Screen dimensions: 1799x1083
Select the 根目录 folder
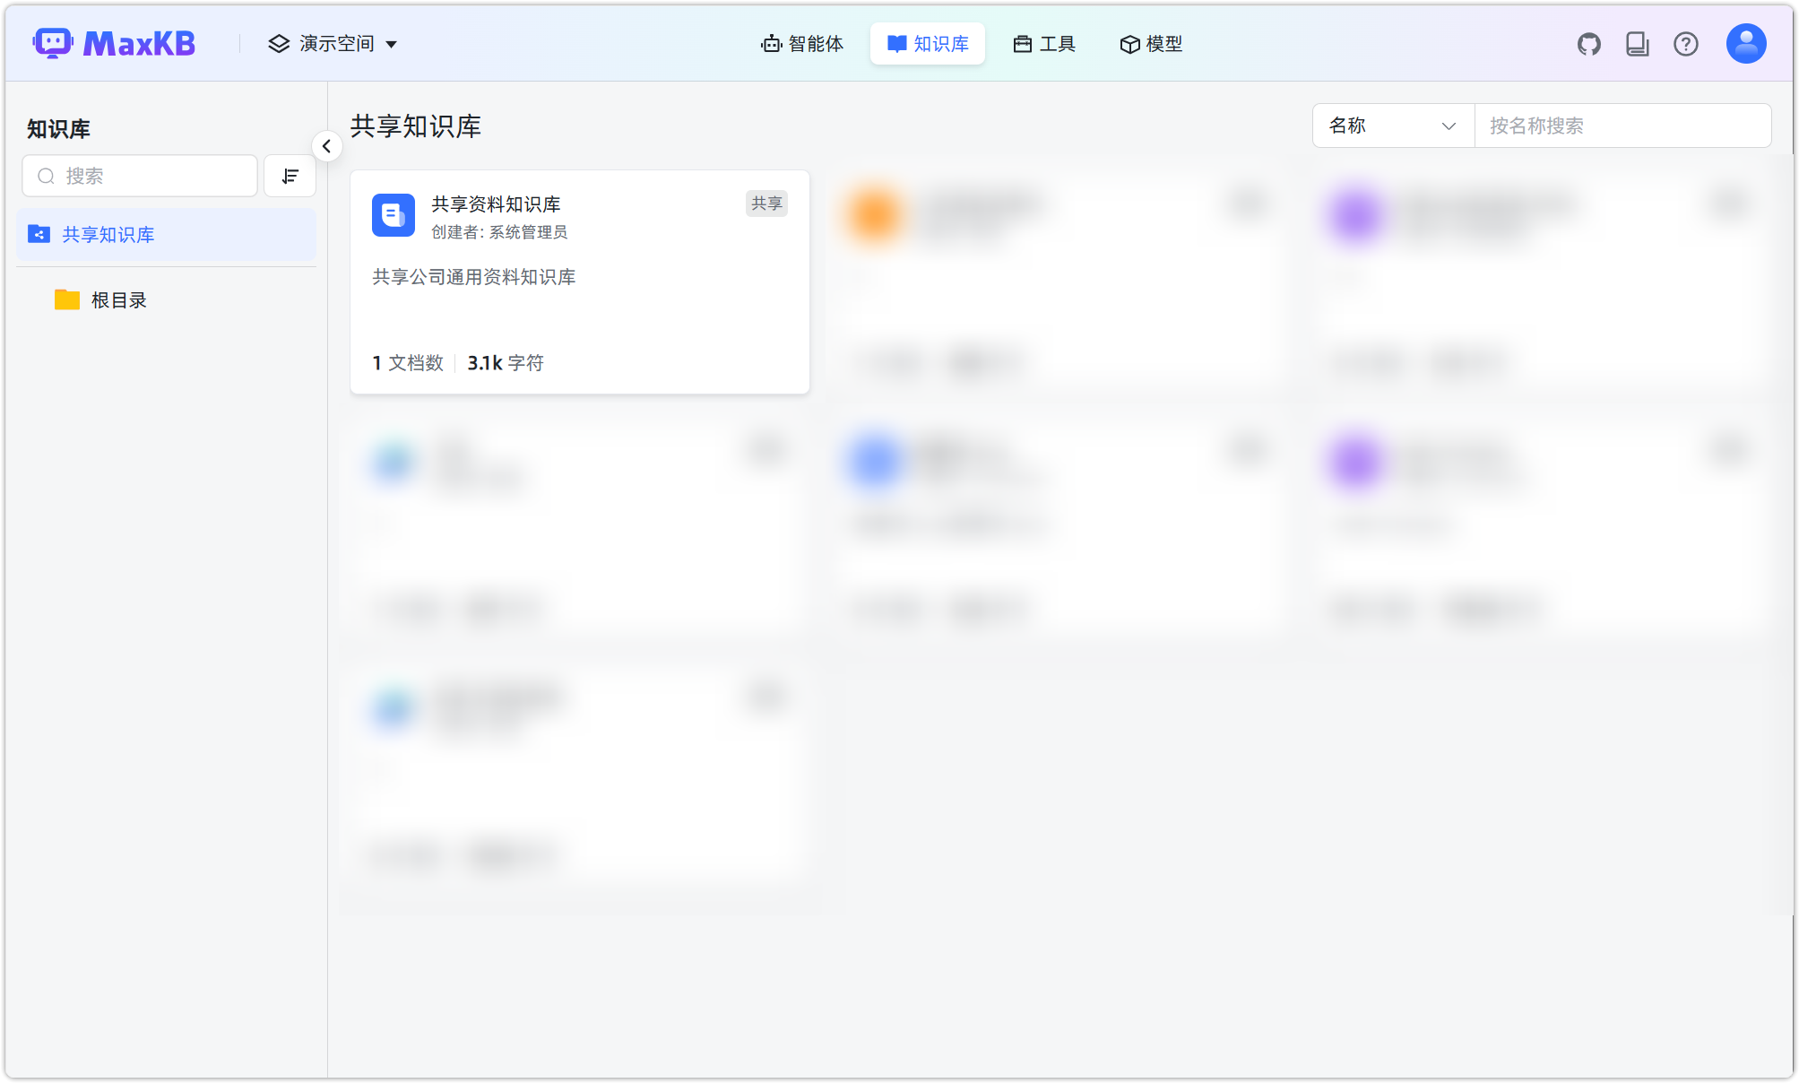tap(119, 299)
